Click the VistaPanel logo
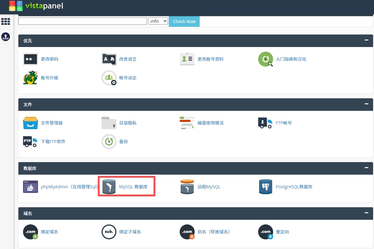The image size is (374, 249). point(36,6)
